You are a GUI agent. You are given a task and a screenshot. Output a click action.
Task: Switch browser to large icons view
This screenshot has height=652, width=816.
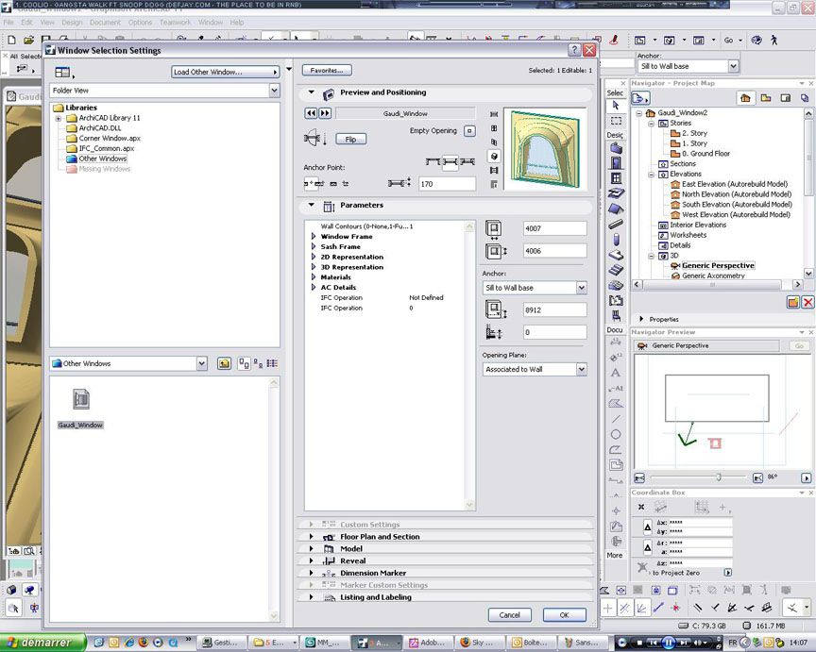(244, 363)
